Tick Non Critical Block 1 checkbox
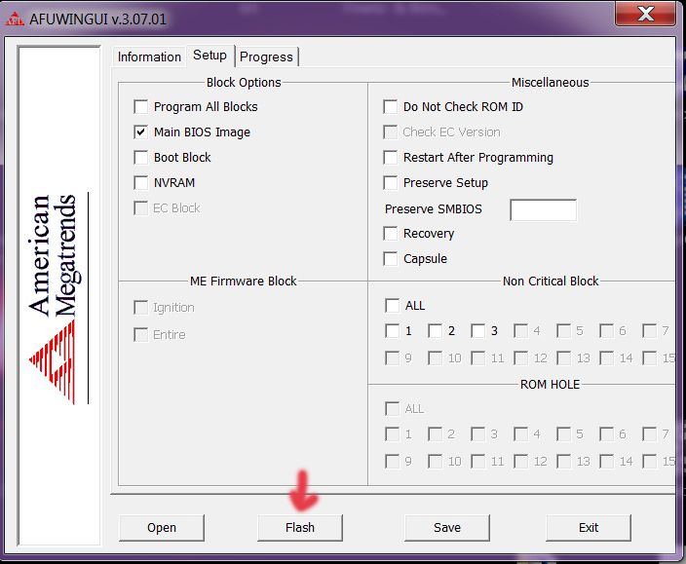The height and width of the screenshot is (564, 686). tap(392, 331)
